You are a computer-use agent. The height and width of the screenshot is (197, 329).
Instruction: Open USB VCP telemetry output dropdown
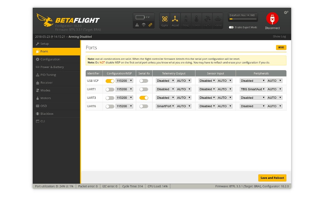[x=165, y=81]
